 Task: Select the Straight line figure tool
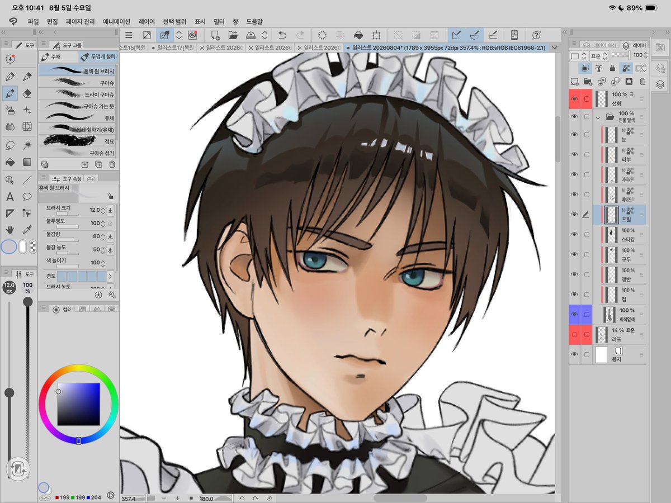(x=27, y=179)
